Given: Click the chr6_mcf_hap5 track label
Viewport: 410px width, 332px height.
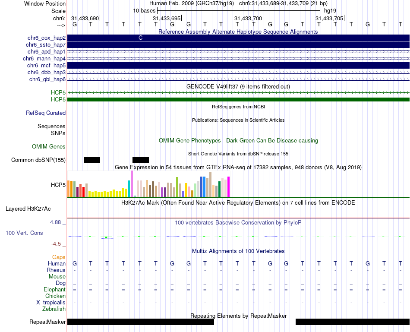Looking at the screenshot, I should [x=46, y=65].
